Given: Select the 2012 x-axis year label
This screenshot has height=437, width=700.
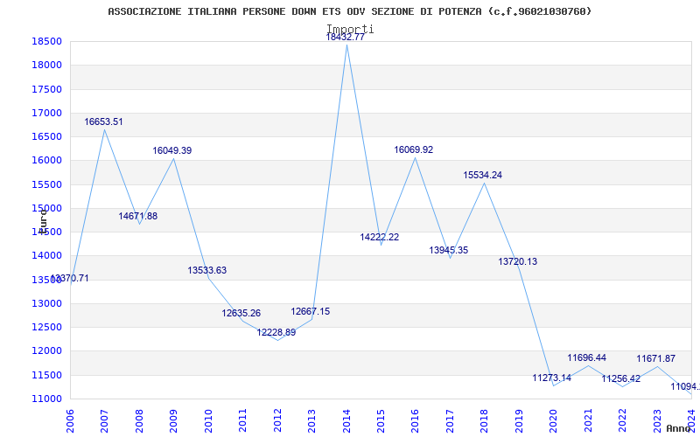Looking at the screenshot, I should pos(277,420).
